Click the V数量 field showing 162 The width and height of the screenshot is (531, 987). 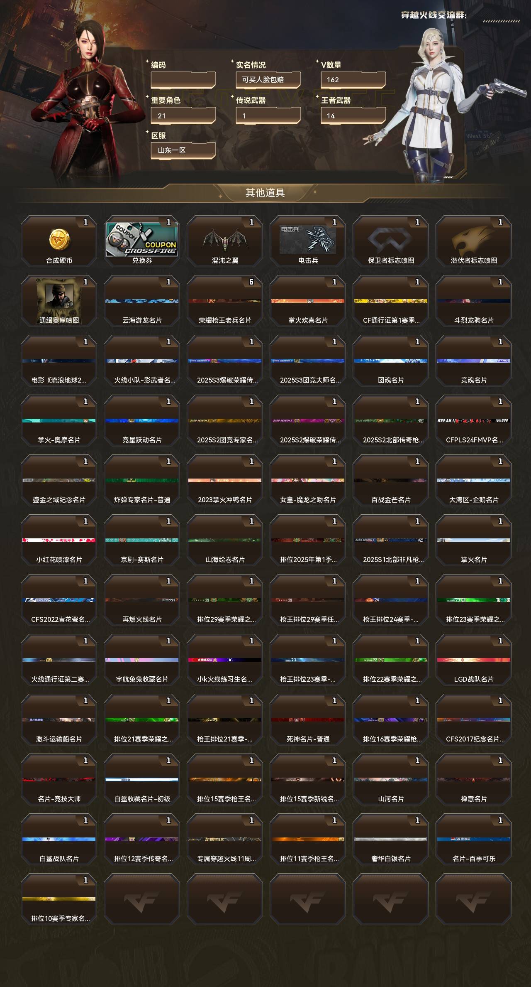coord(353,80)
